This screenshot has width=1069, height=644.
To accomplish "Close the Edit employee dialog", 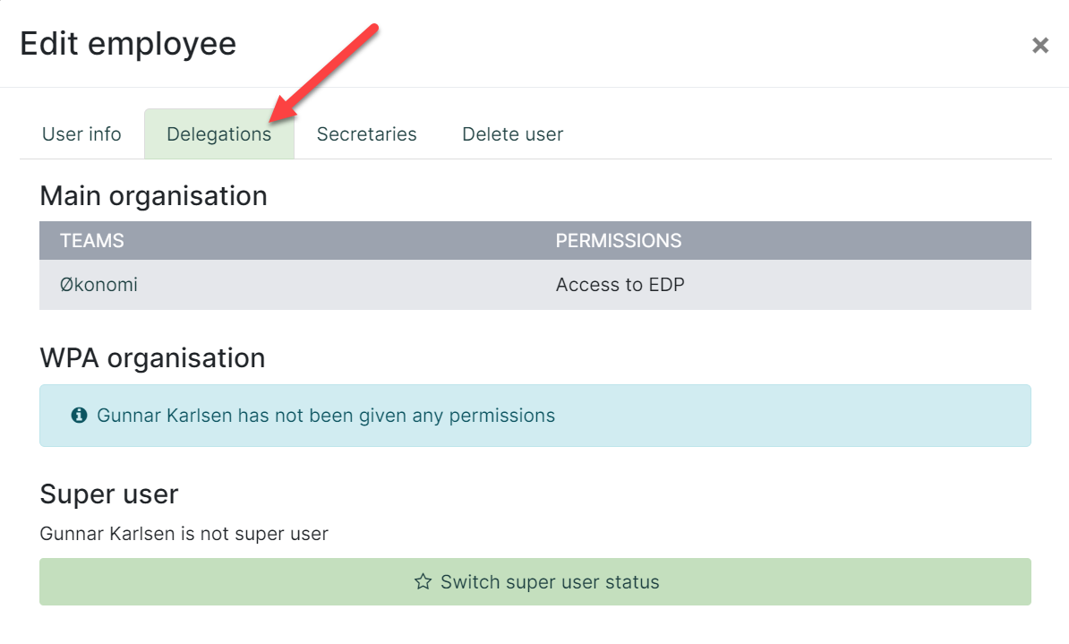I will click(1039, 45).
